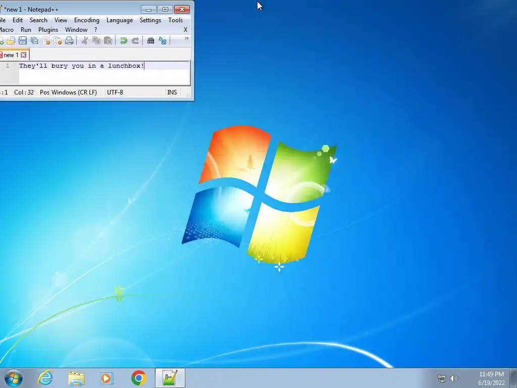Click the Show desktop button
Image resolution: width=517 pixels, height=388 pixels.
pyautogui.click(x=513, y=378)
